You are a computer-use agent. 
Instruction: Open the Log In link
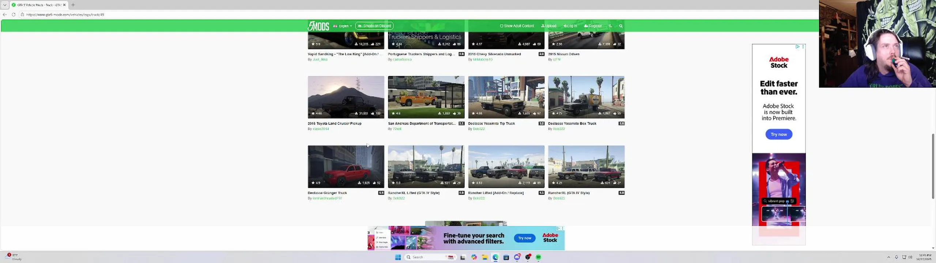pos(570,26)
